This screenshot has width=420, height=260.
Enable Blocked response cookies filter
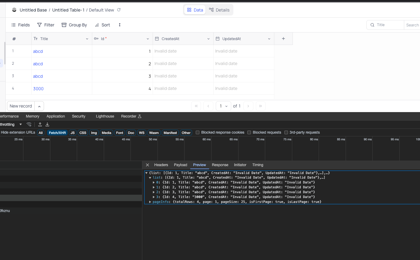pyautogui.click(x=198, y=132)
